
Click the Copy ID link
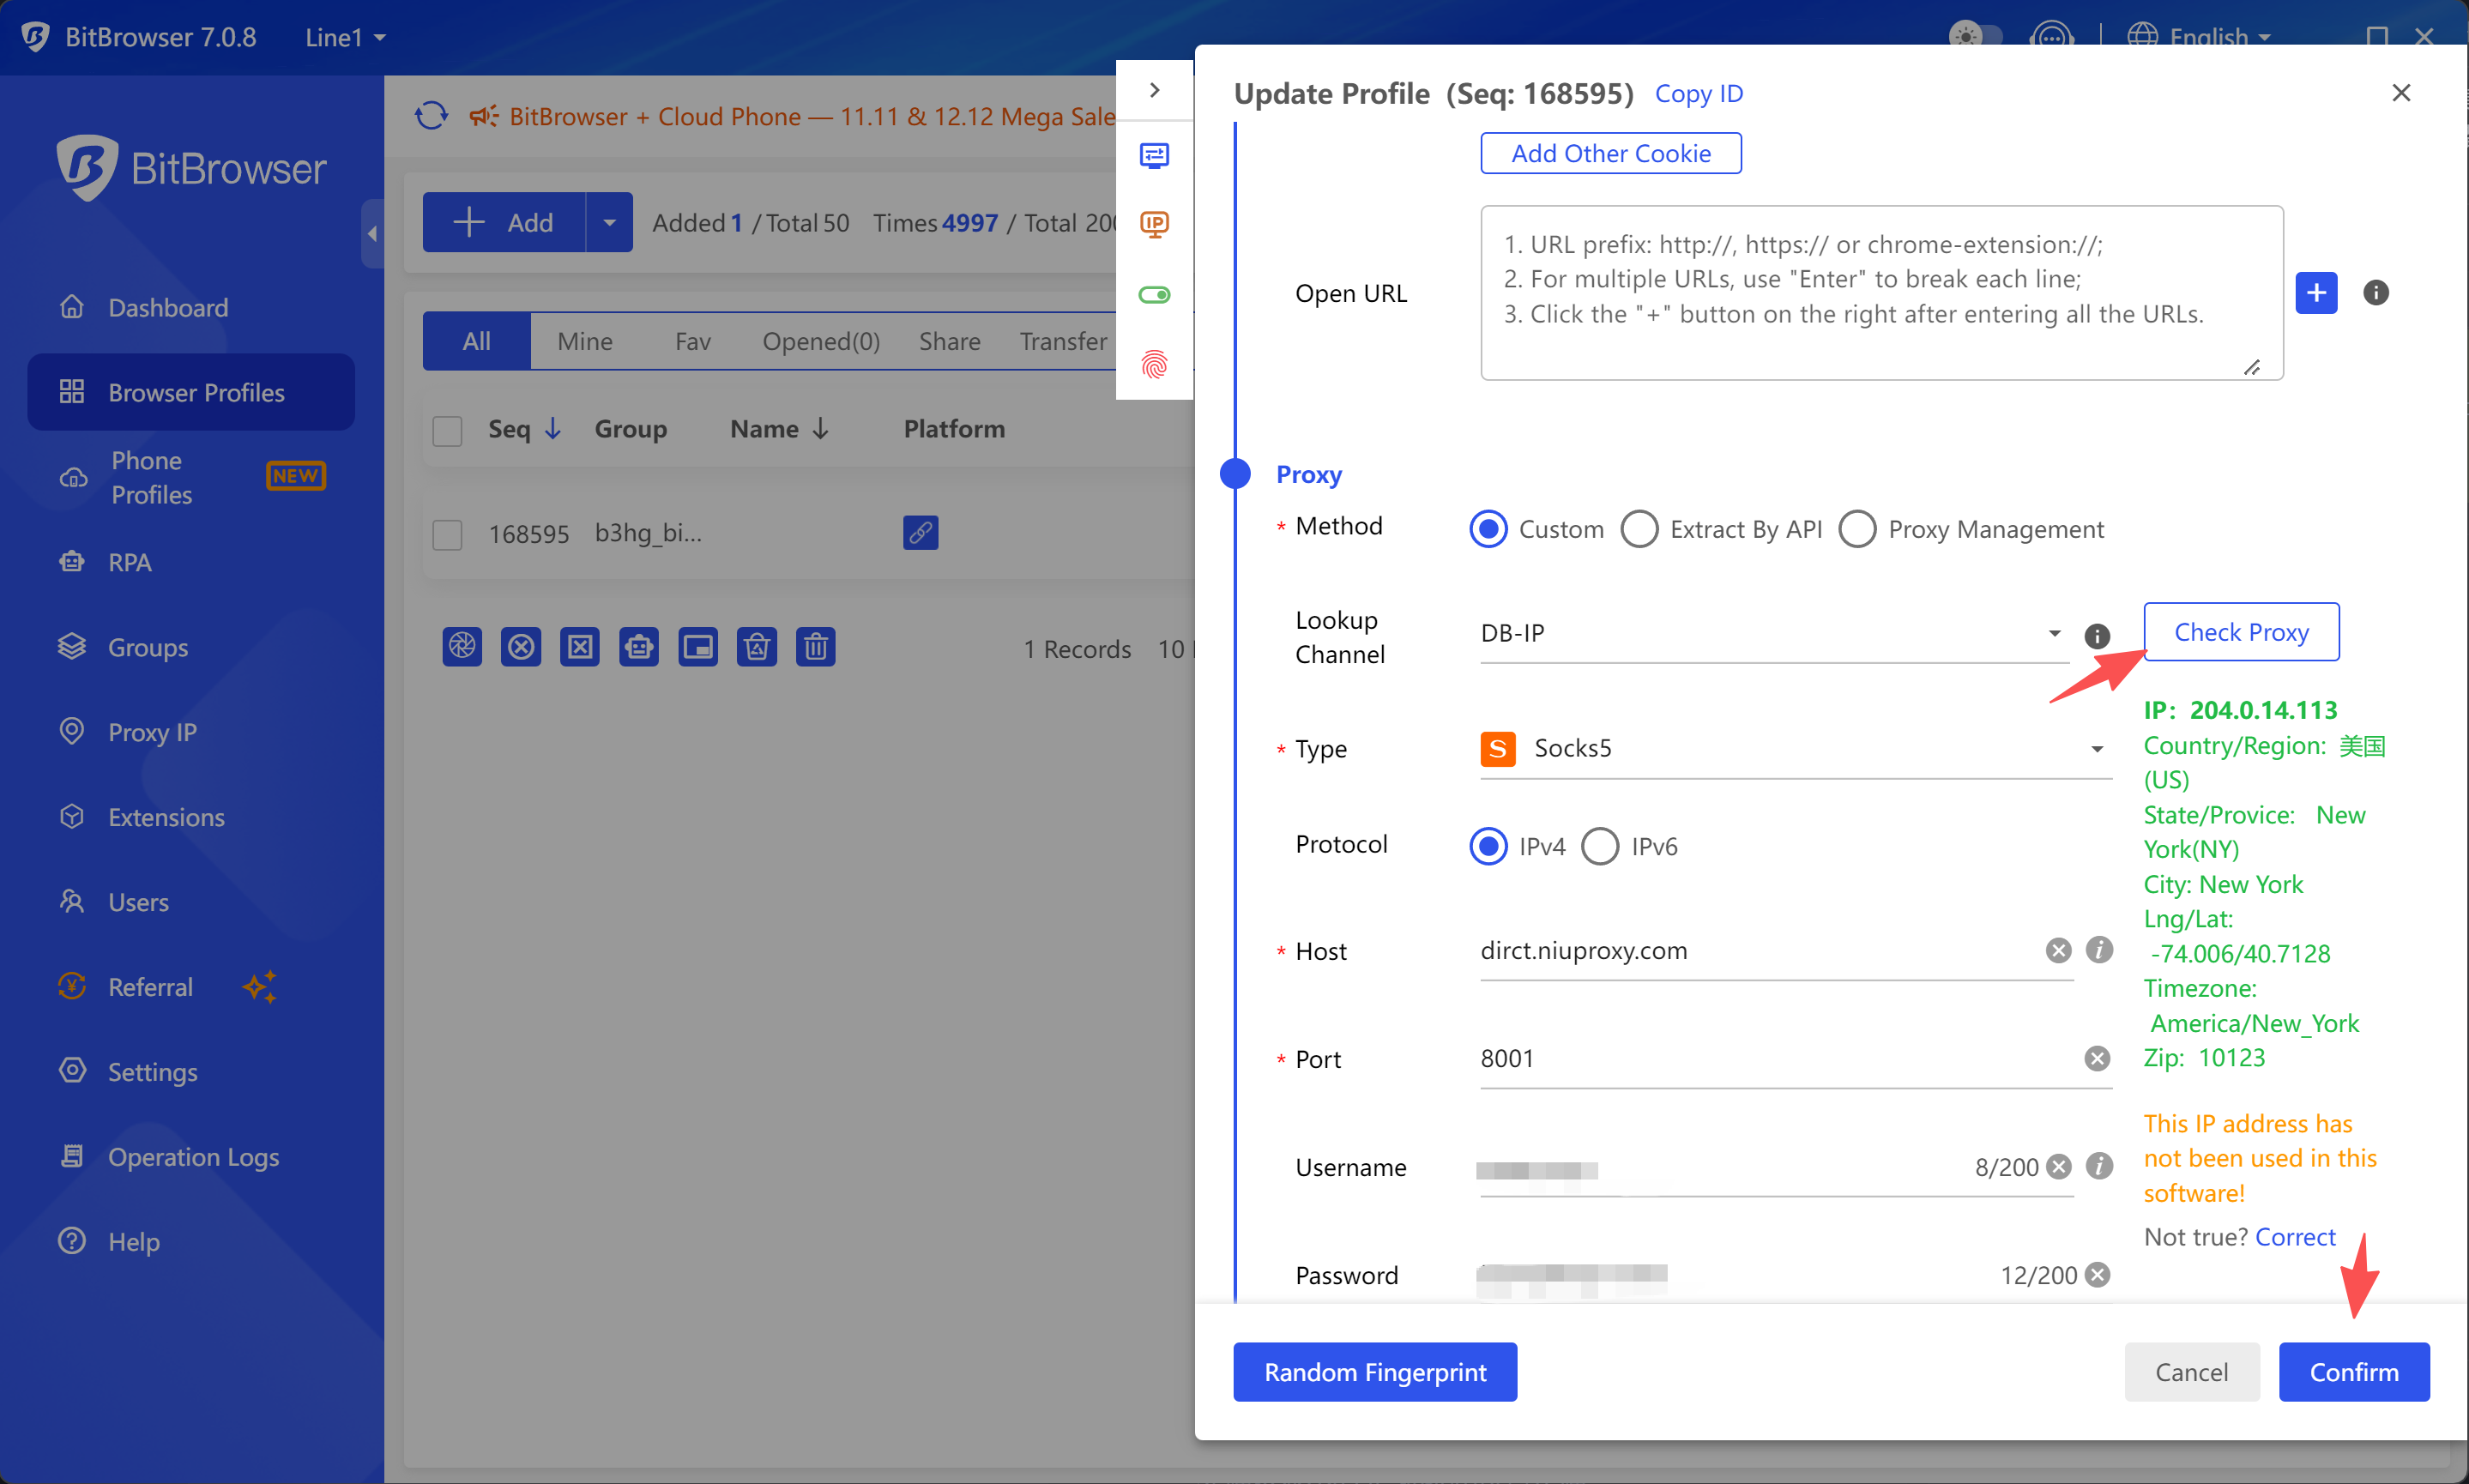tap(1698, 93)
